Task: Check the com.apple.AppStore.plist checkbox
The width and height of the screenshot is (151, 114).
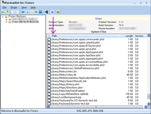Action: click(x=49, y=55)
